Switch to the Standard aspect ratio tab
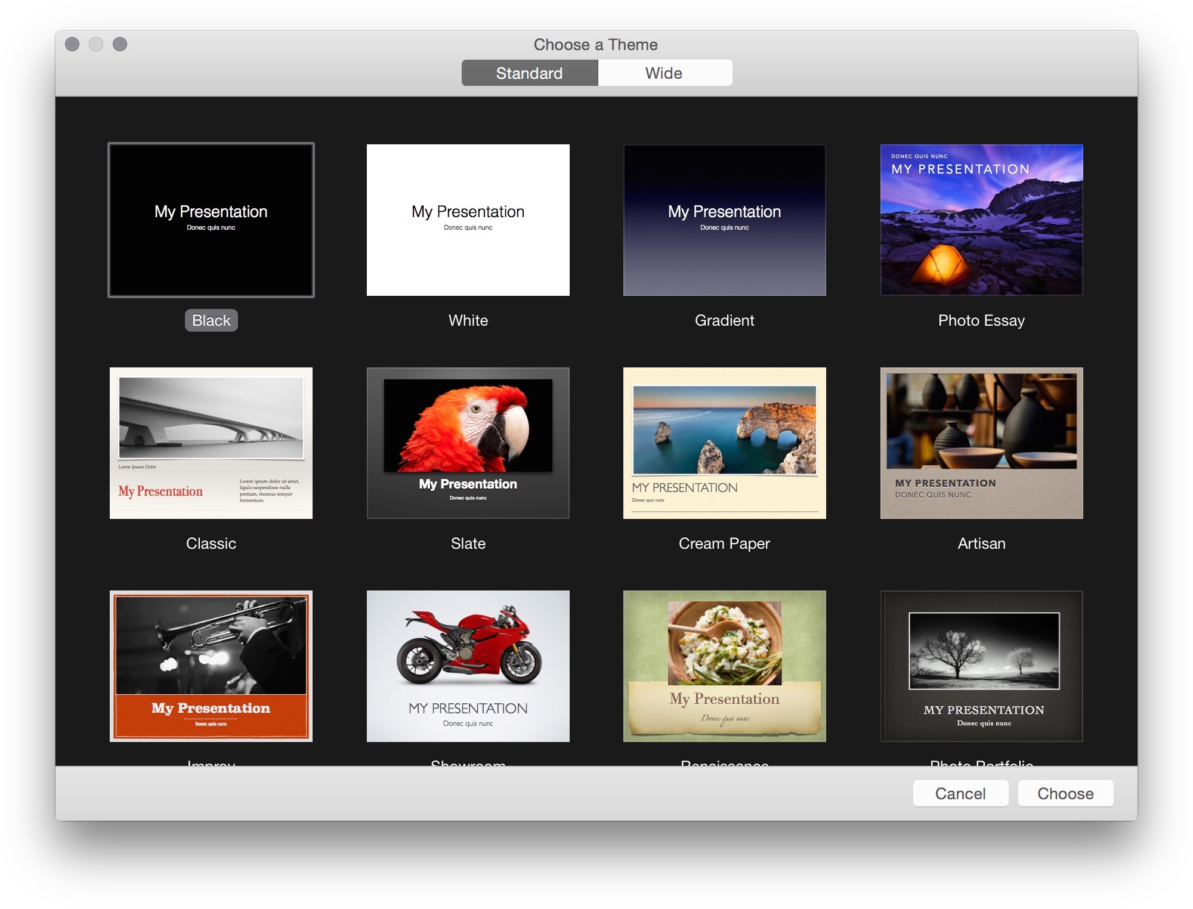This screenshot has width=1193, height=909. (530, 73)
